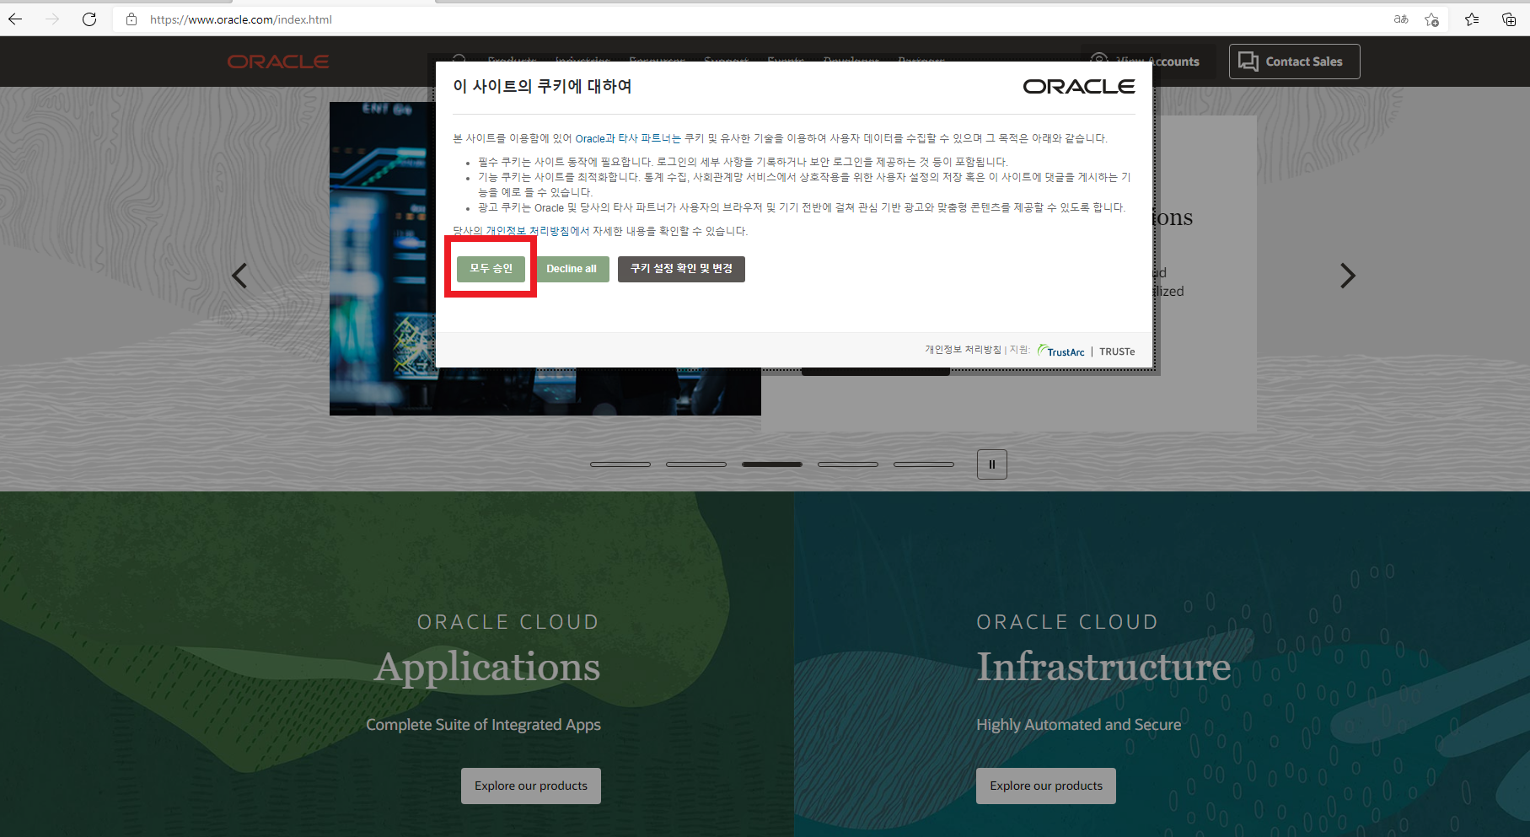Open 쿠키 설정 확인 및 변경 button
Screen dimensions: 1530x837
[x=681, y=269]
